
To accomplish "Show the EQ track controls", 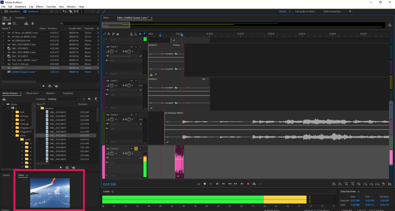I will point(117,34).
